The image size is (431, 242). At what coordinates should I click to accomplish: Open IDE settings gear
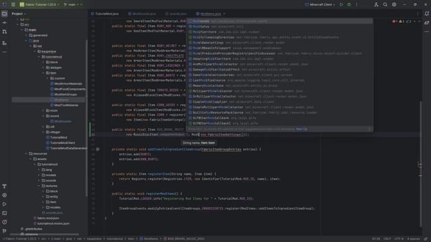(394, 5)
